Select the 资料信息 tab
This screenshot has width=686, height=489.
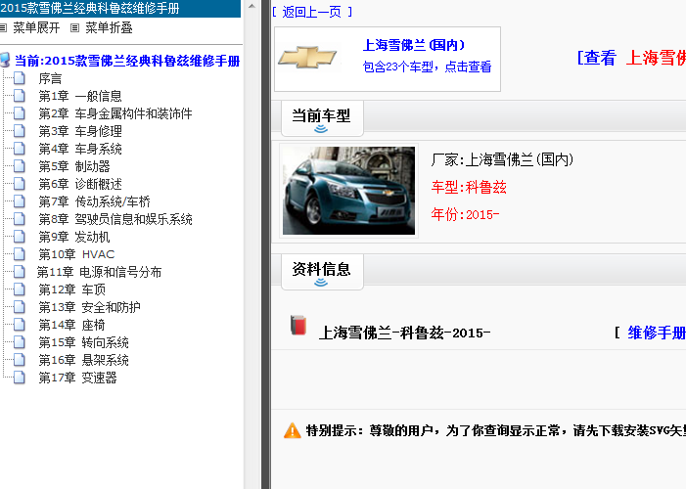322,271
